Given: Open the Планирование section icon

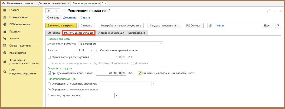Looking at the screenshot, I should [5, 17].
